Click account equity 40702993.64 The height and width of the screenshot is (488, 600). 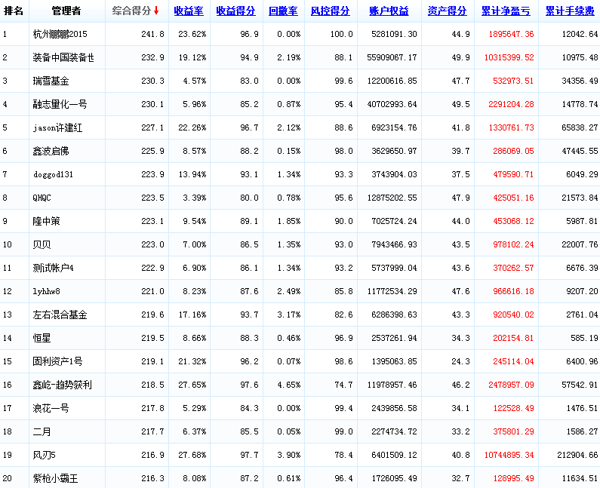tap(392, 104)
